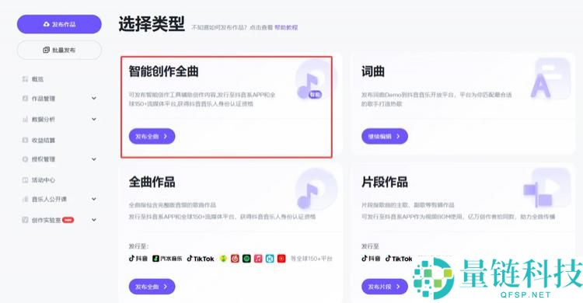
Task: Click the yellow-green QQ Music platform icon
Action: pyautogui.click(x=223, y=259)
